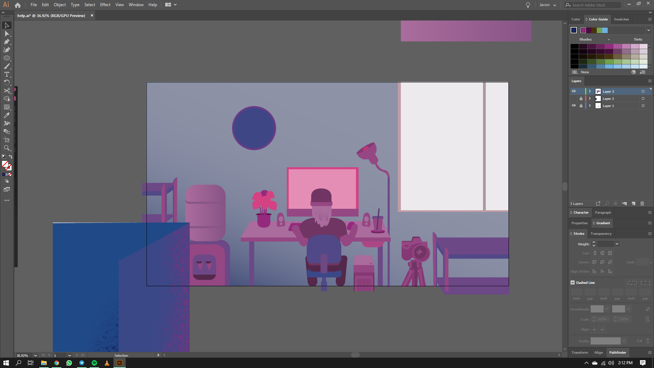The height and width of the screenshot is (368, 654).
Task: Select the Shape Builder tool
Action: pos(7,99)
